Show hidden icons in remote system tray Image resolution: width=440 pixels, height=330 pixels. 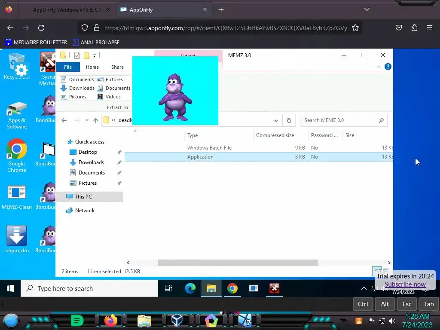pyautogui.click(x=364, y=288)
